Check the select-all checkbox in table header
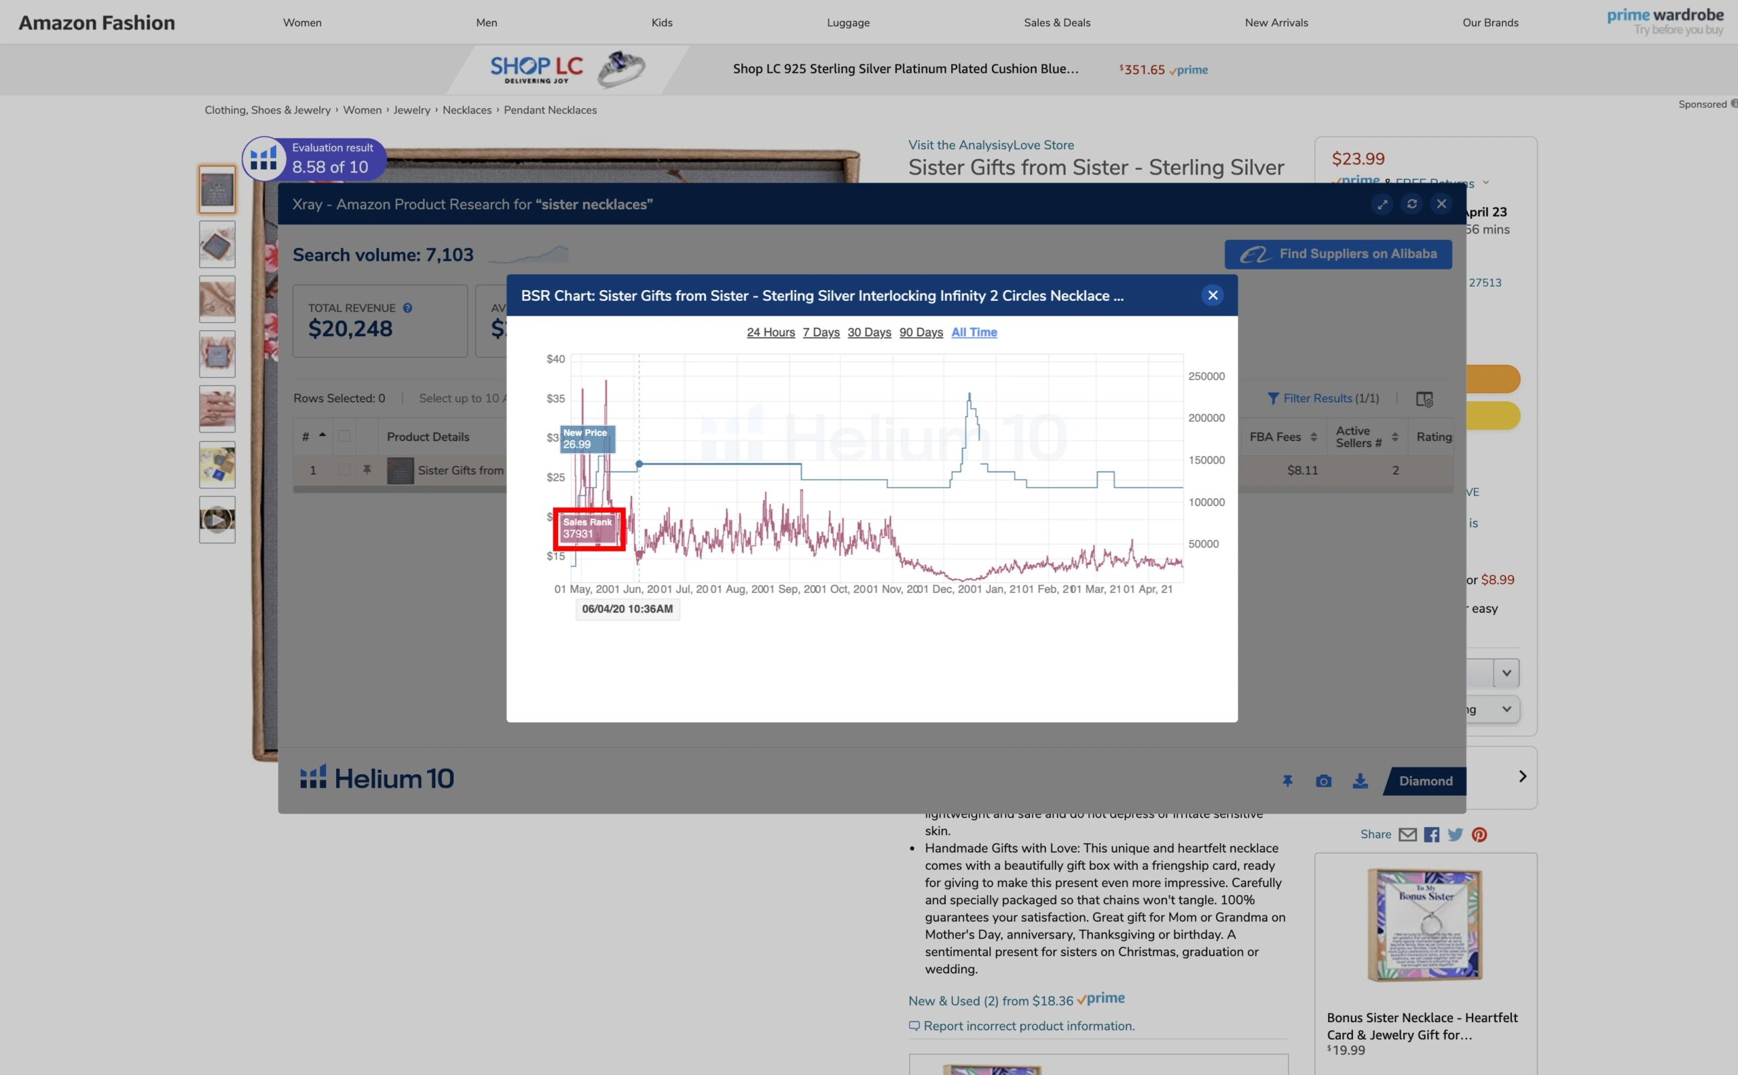 [x=344, y=437]
